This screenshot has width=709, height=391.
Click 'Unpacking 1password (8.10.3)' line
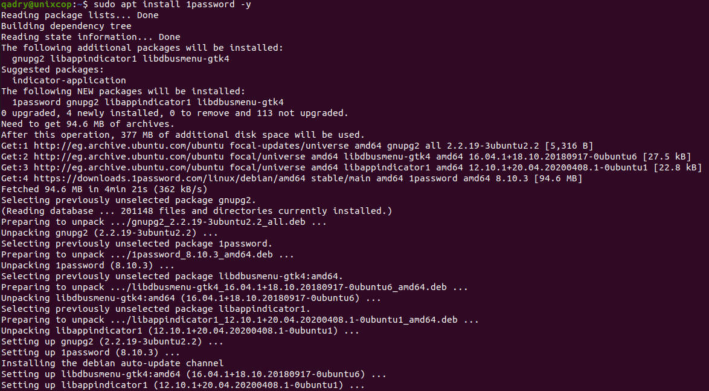point(88,266)
